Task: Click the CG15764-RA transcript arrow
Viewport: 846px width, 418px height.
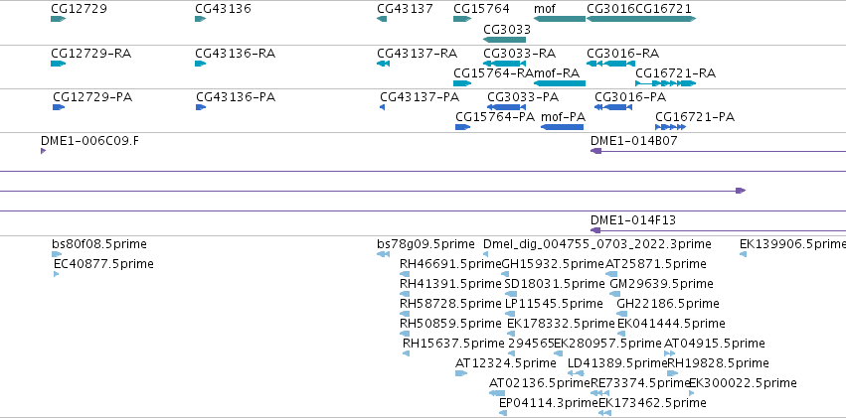Action: click(x=462, y=83)
